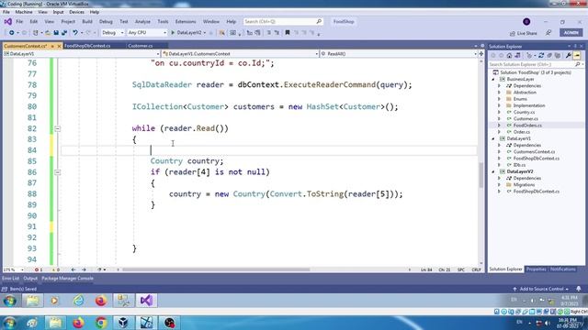
Task: Pin the CustomersContext.cs tab
Action: pyautogui.click(x=52, y=46)
